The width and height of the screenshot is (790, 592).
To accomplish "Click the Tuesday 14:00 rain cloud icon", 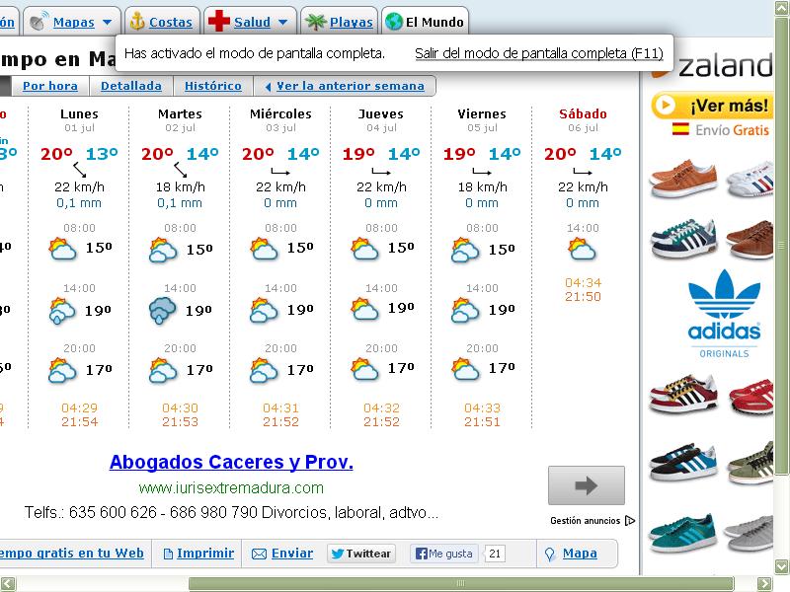I will [163, 311].
